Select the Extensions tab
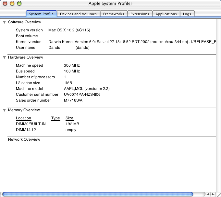221x197 pixels. coord(140,14)
